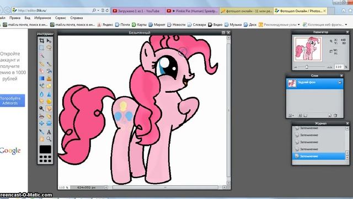Select the Crop tool
This screenshot has width=353, height=199.
(42, 40)
